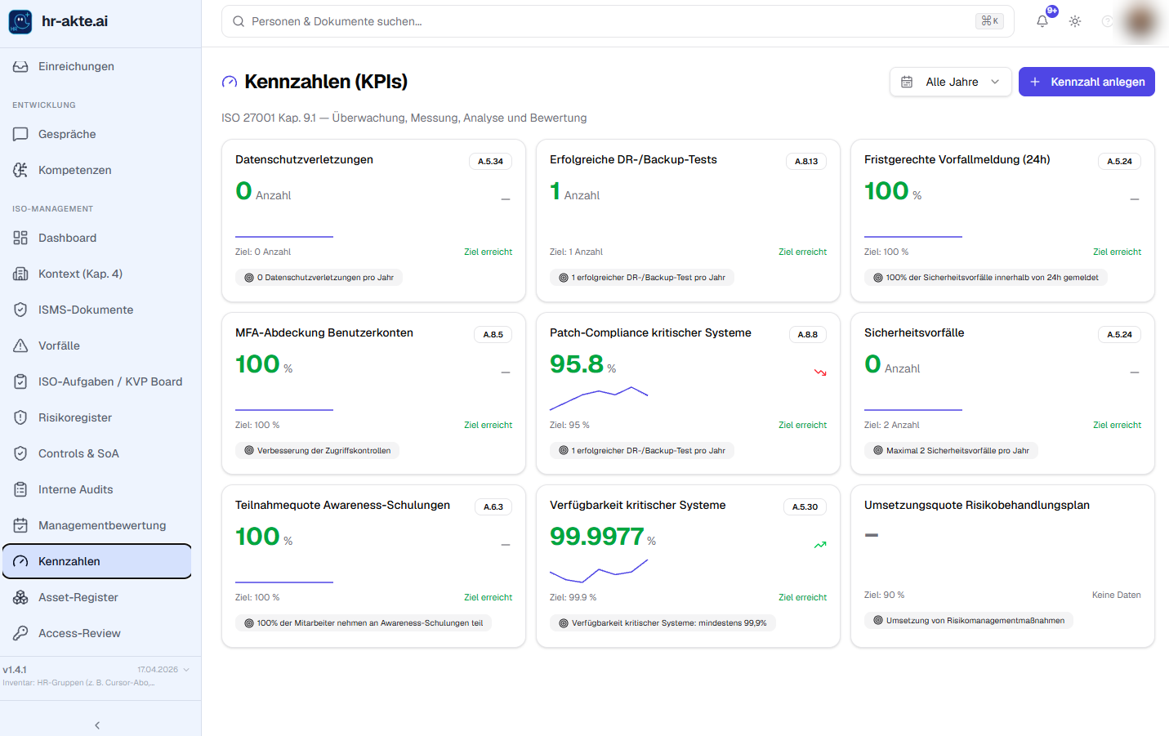Collapse the sidebar with bottom chevron
1169x736 pixels.
(x=97, y=725)
